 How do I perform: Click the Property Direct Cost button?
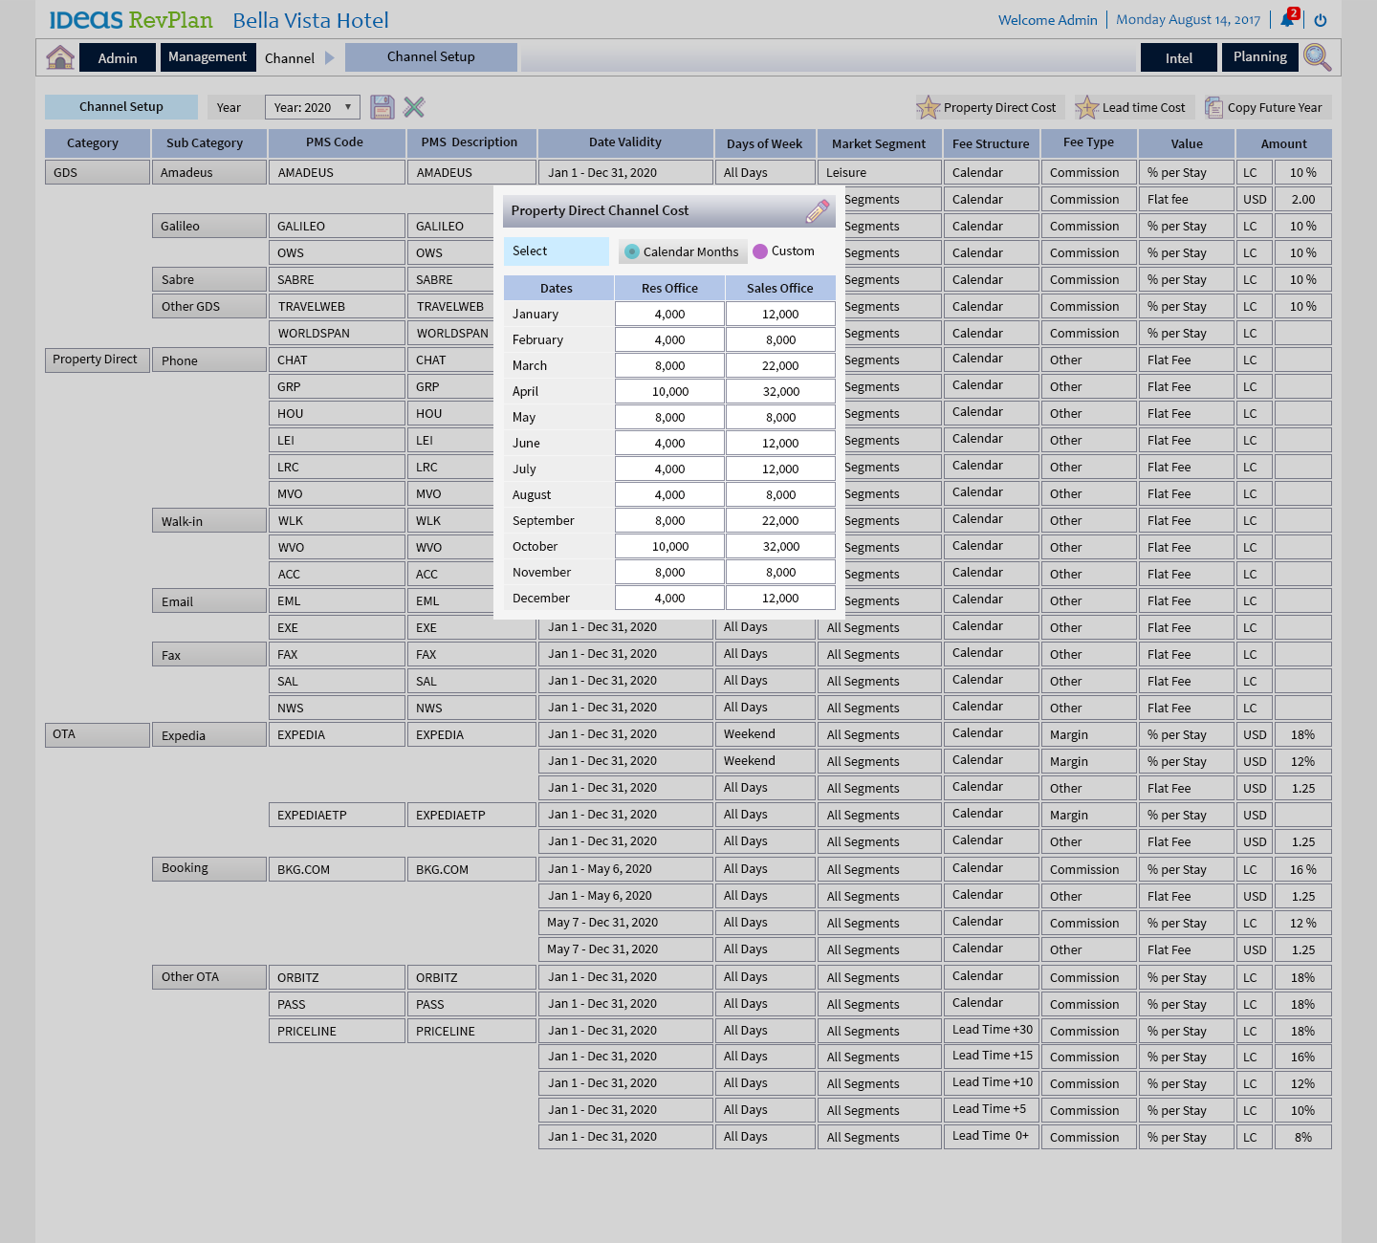[989, 108]
